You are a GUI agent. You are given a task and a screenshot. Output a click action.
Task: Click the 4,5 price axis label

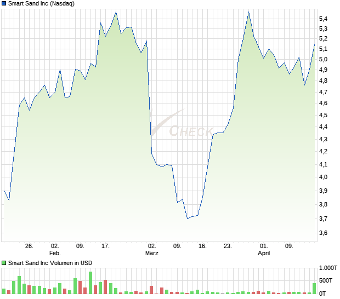(323, 115)
